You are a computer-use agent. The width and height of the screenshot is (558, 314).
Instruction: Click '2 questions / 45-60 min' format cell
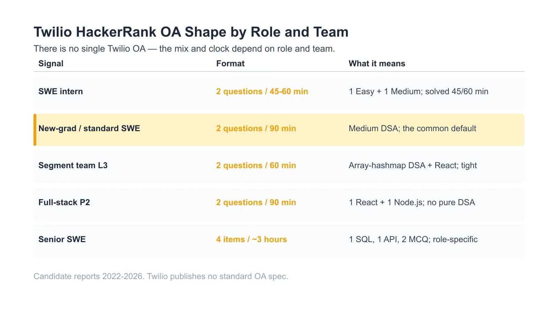pyautogui.click(x=262, y=91)
